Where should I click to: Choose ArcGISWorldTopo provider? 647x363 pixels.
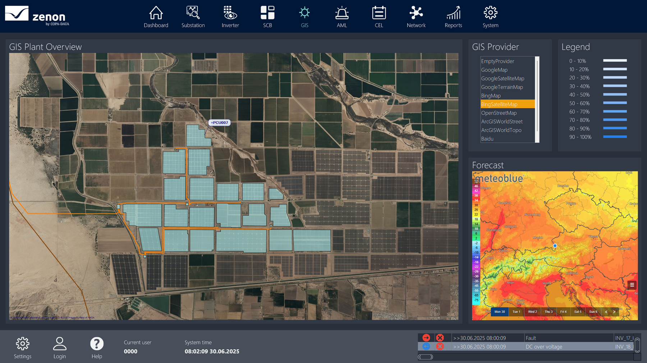point(508,130)
